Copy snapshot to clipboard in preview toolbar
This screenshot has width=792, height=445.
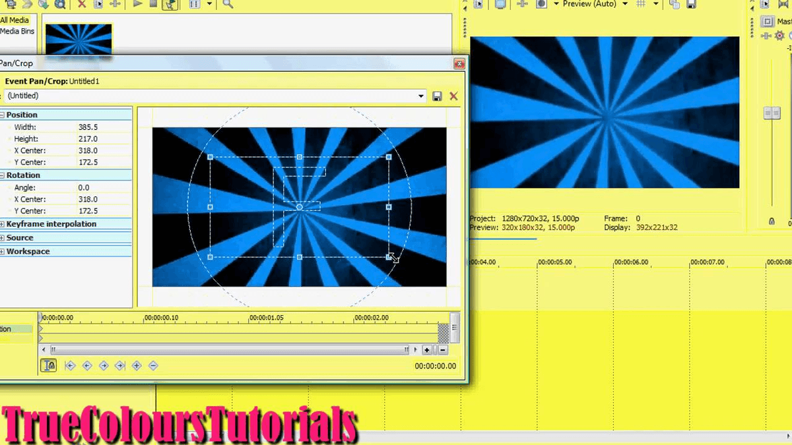click(x=674, y=4)
